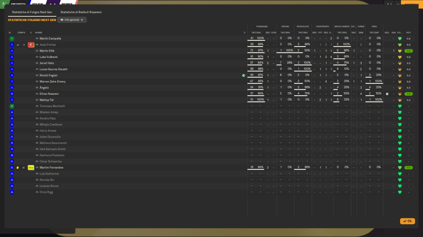The width and height of the screenshot is (423, 237).
Task: Click the Ok button
Action: tap(407, 221)
